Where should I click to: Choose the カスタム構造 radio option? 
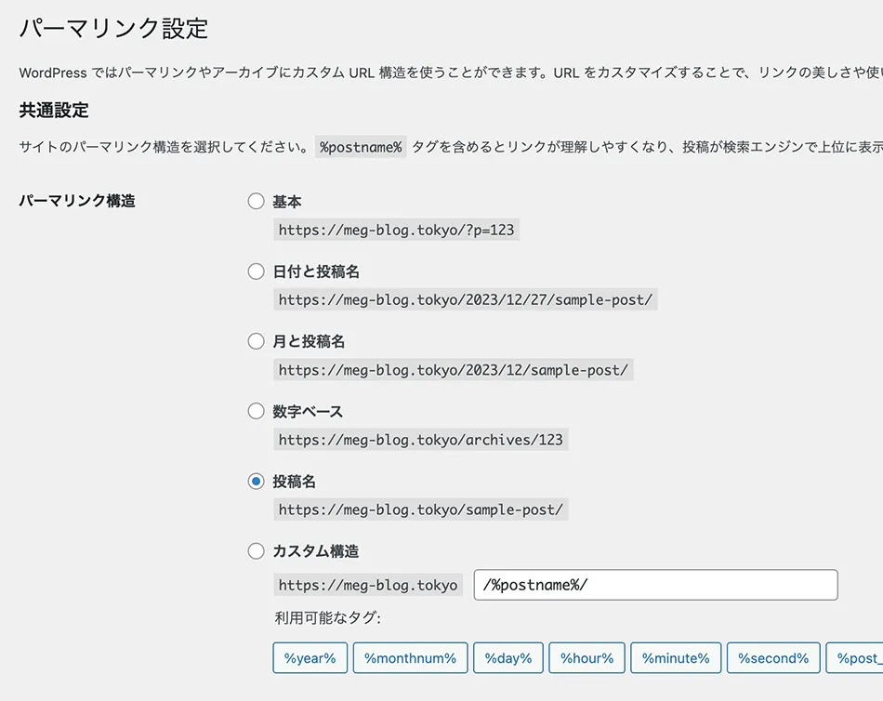(x=257, y=550)
